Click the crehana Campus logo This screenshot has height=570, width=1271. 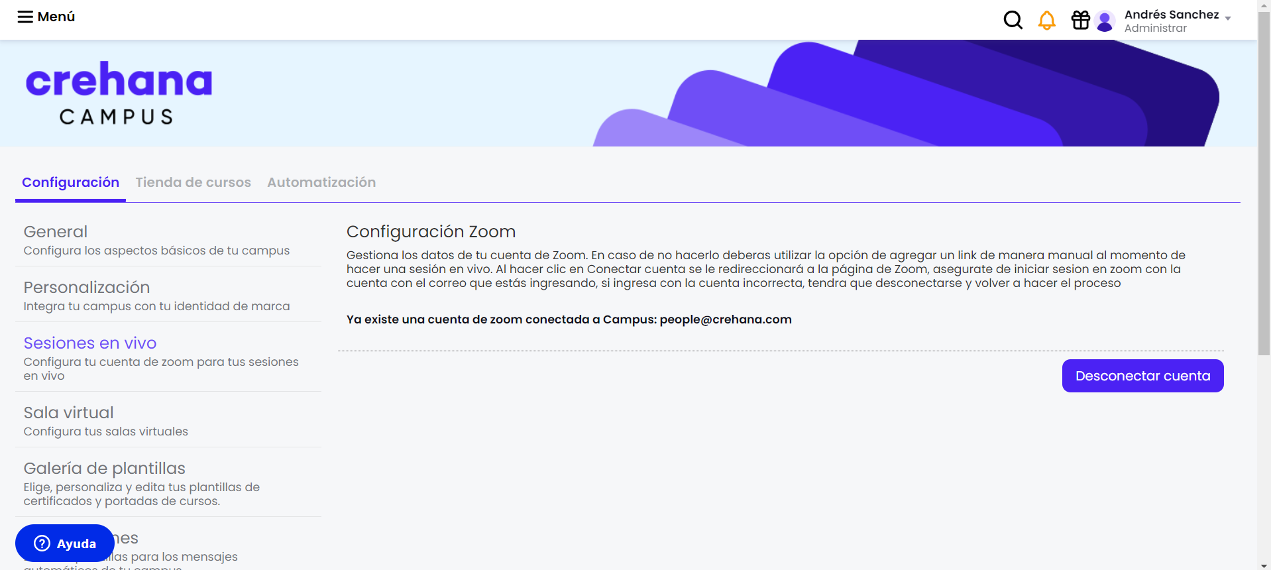(x=119, y=93)
